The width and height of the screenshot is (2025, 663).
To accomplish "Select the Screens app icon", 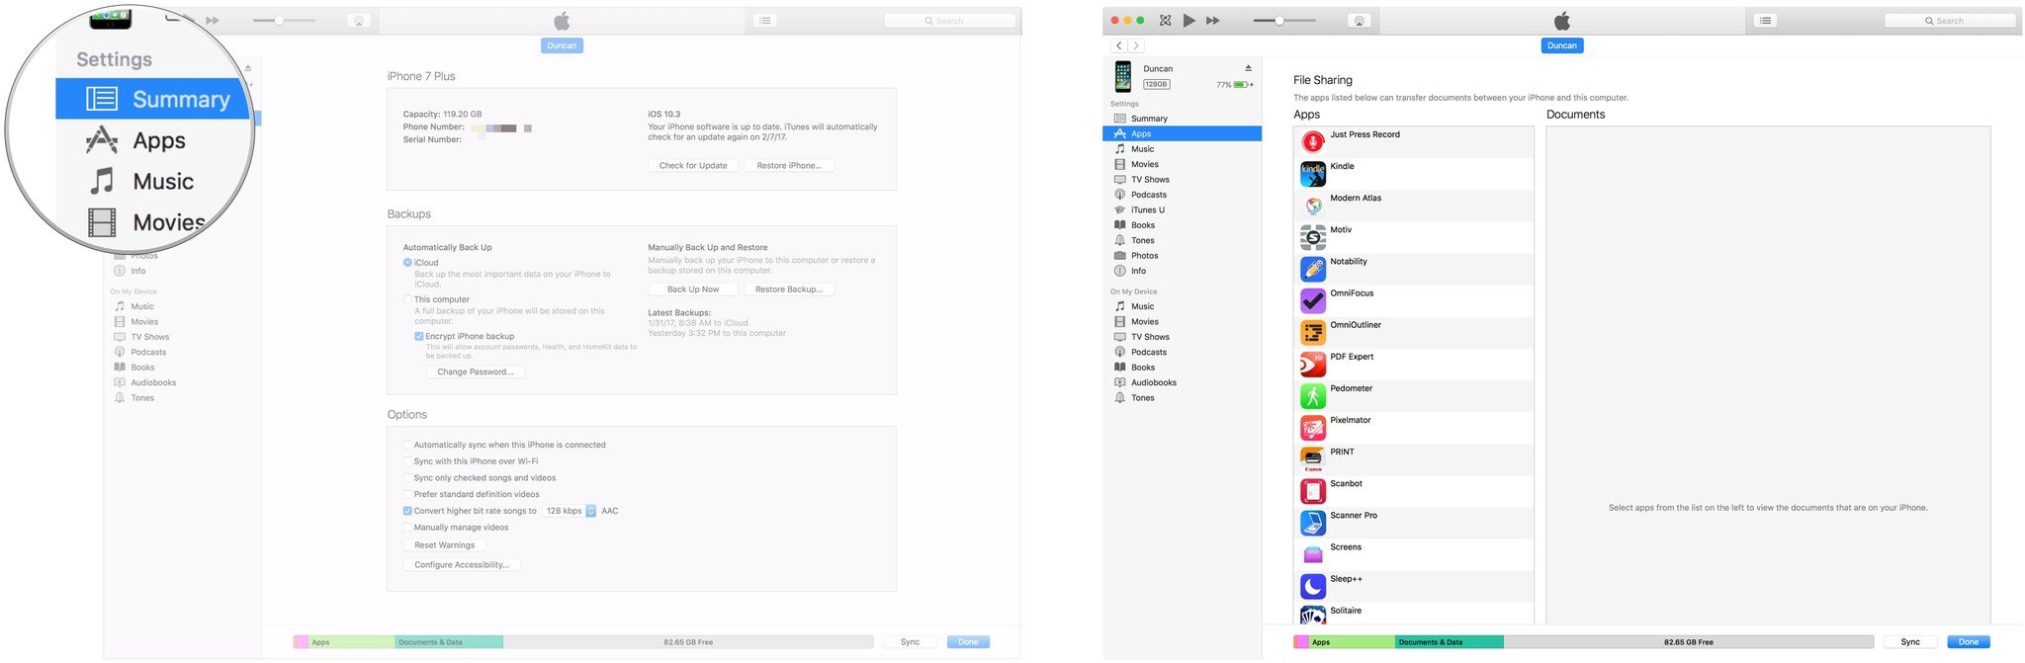I will click(x=1313, y=554).
